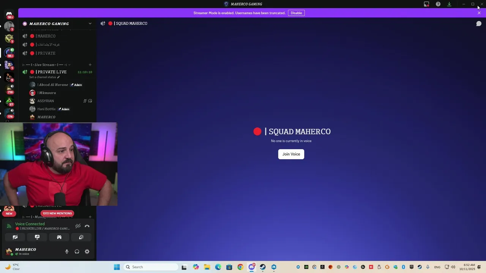The width and height of the screenshot is (486, 273).
Task: Join Voice in SQUAD MAHERCO
Action: (291, 154)
